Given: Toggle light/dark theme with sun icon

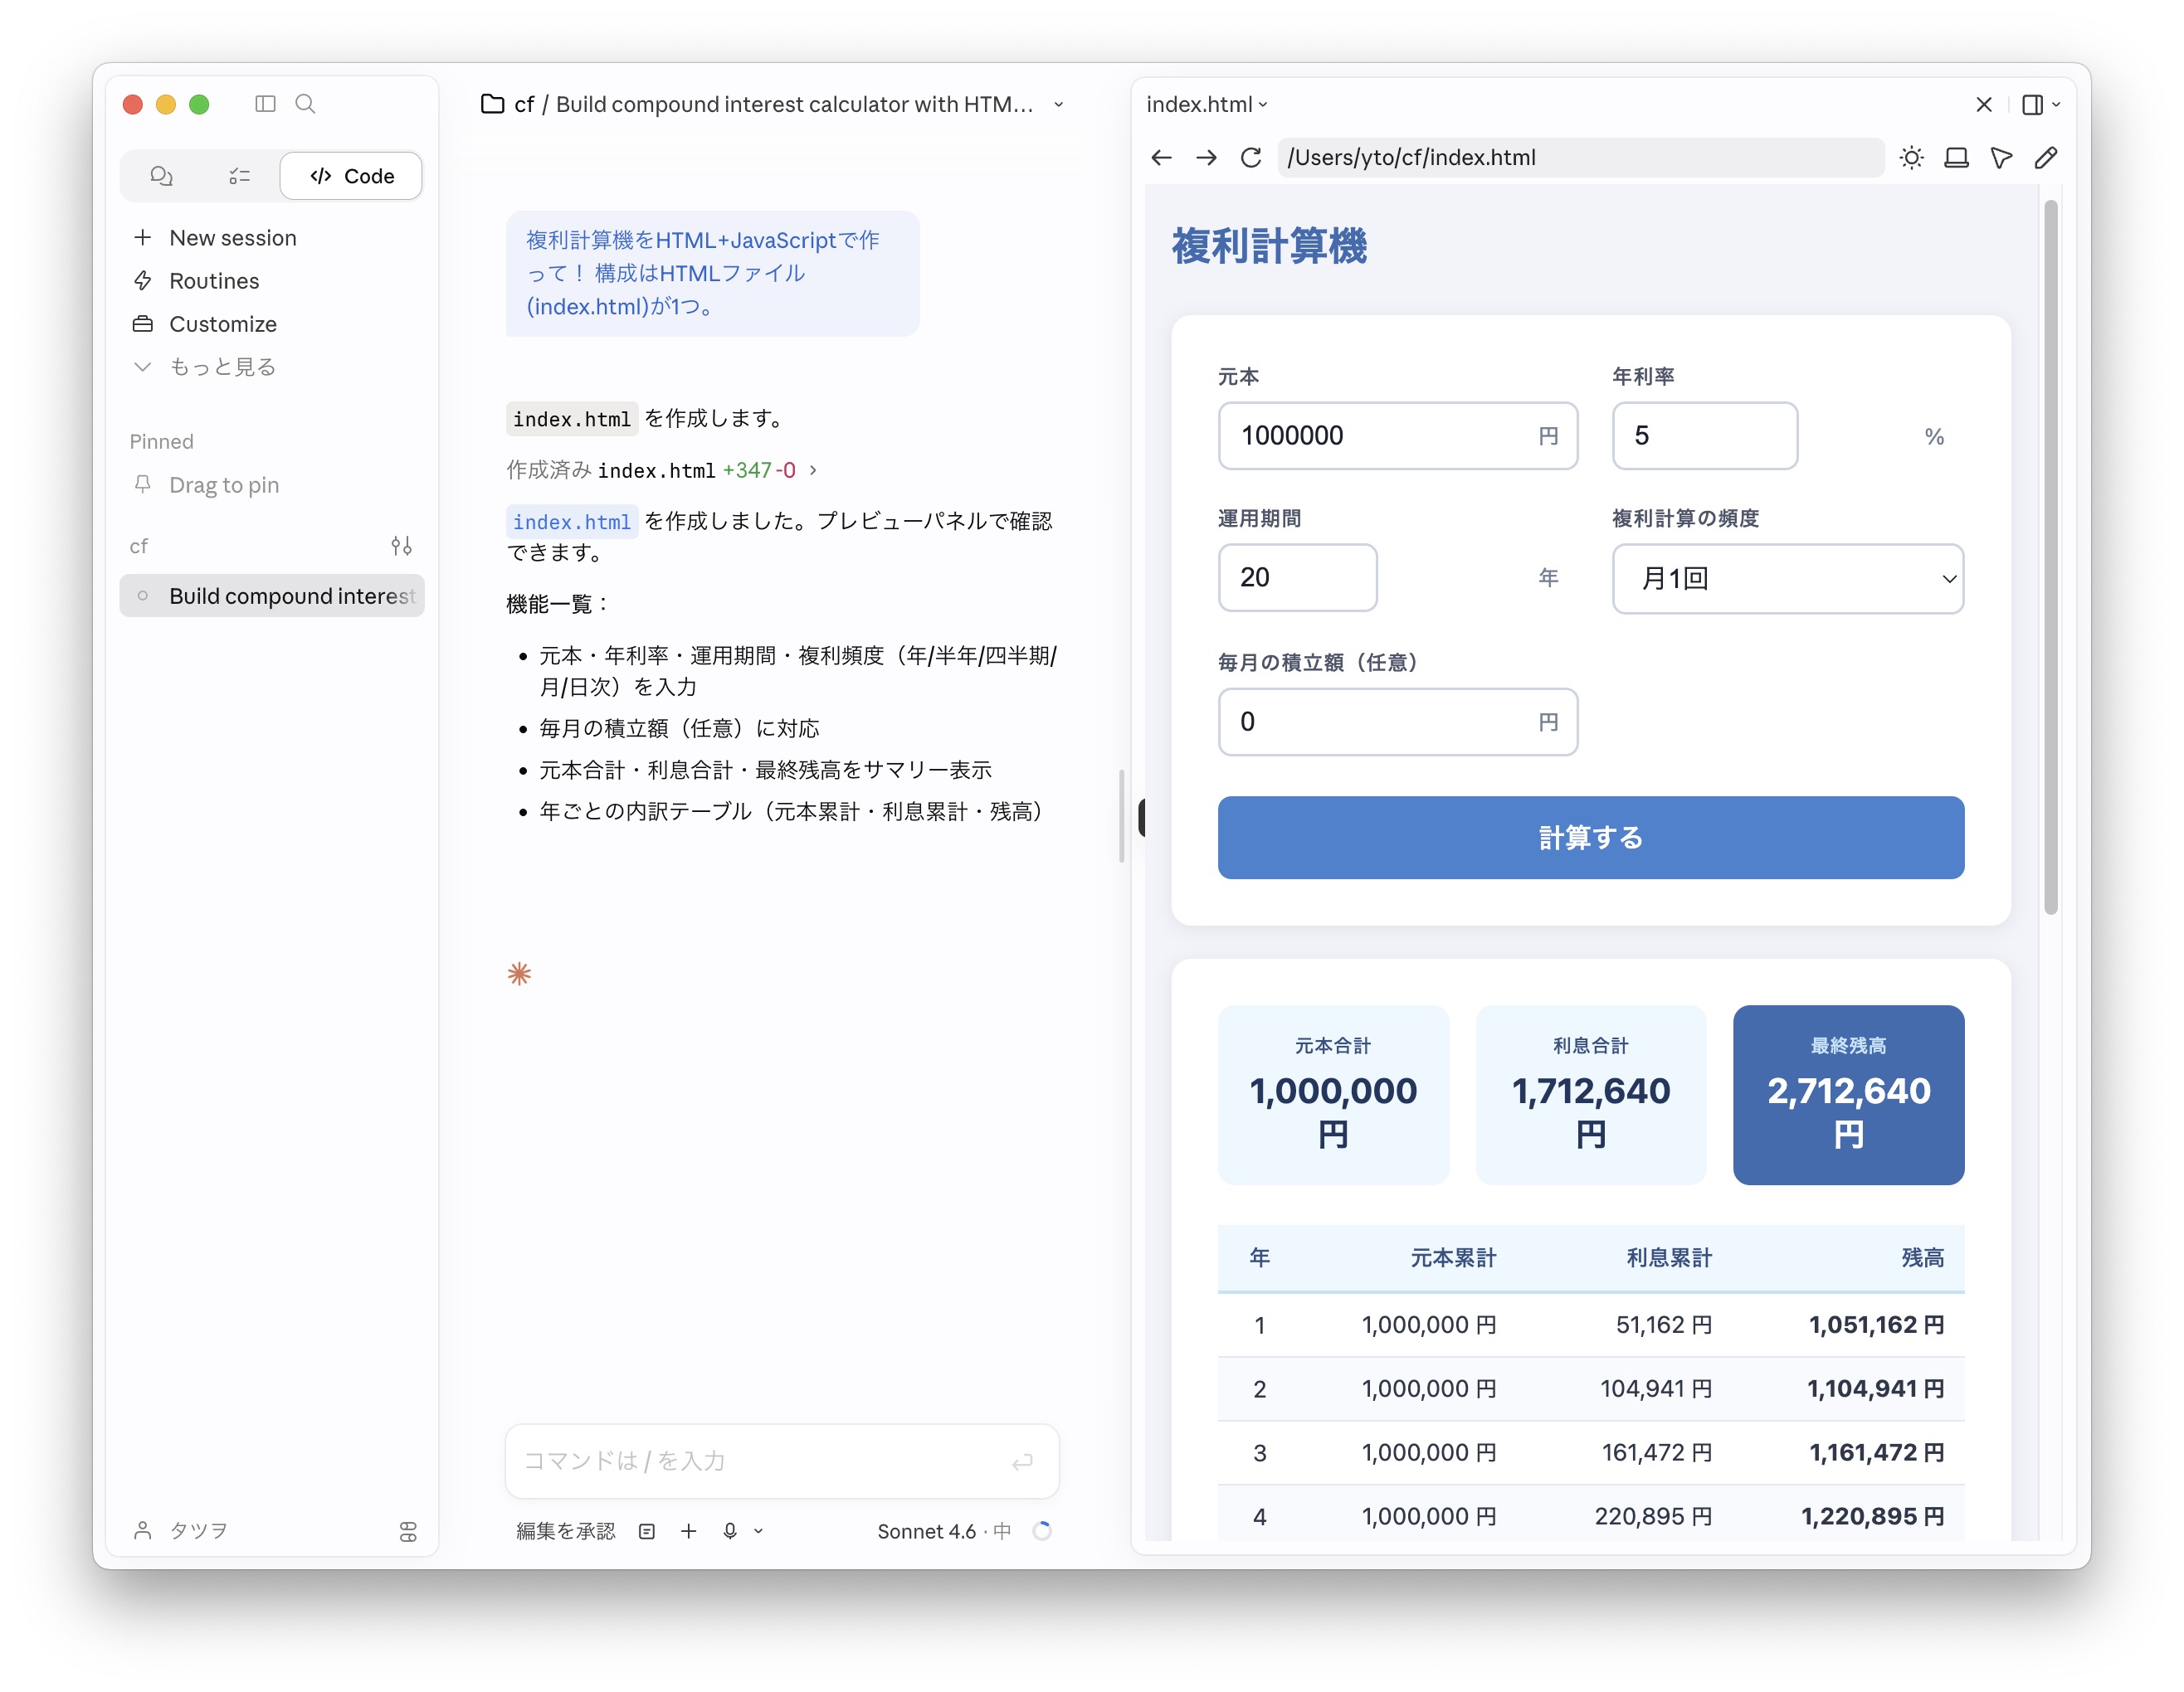Looking at the screenshot, I should [x=1912, y=157].
